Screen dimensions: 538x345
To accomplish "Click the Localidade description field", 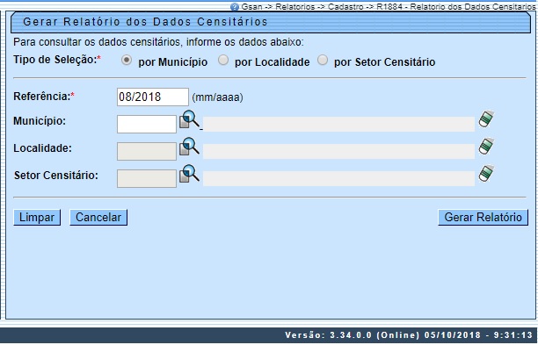I will (x=338, y=151).
